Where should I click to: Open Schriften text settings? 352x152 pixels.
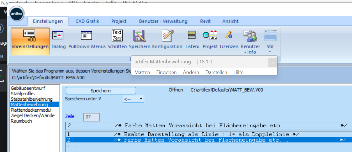tap(117, 36)
